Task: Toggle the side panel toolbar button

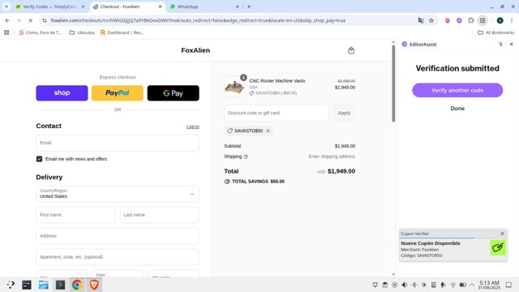Action: pyautogui.click(x=483, y=20)
